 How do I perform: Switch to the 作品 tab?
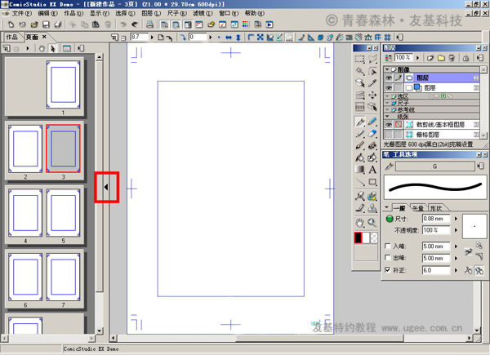12,38
